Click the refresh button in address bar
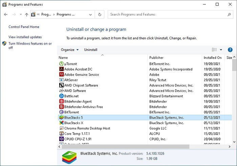 click(100, 15)
